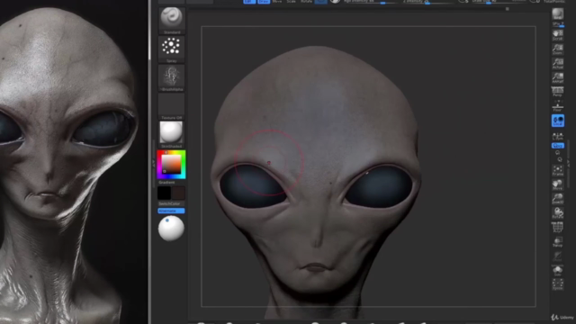This screenshot has height=324, width=576.
Task: Toggle the Local transformations button
Action: (x=558, y=121)
